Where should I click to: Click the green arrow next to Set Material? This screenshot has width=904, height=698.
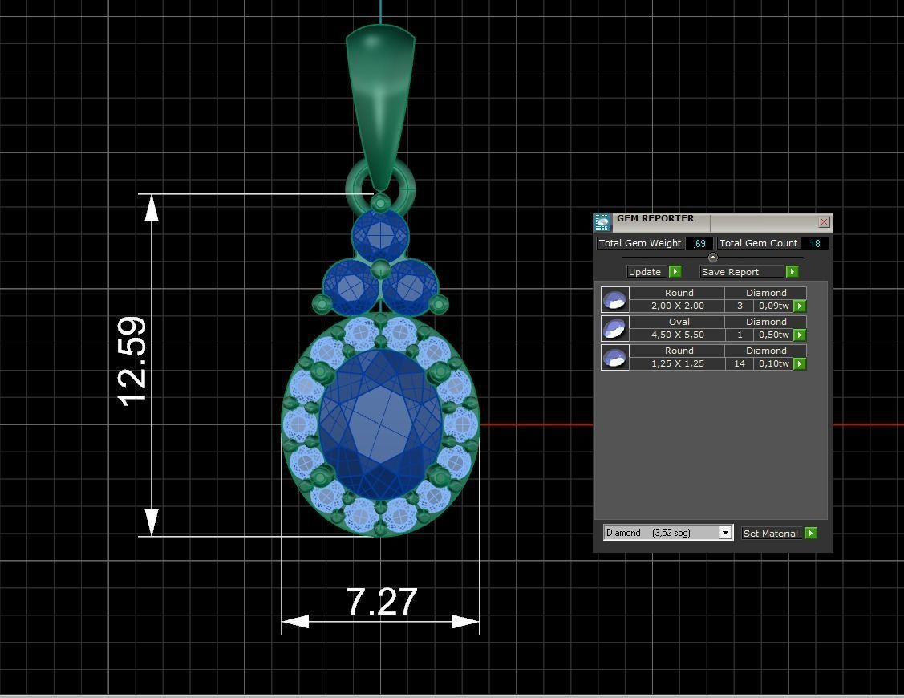tap(811, 533)
